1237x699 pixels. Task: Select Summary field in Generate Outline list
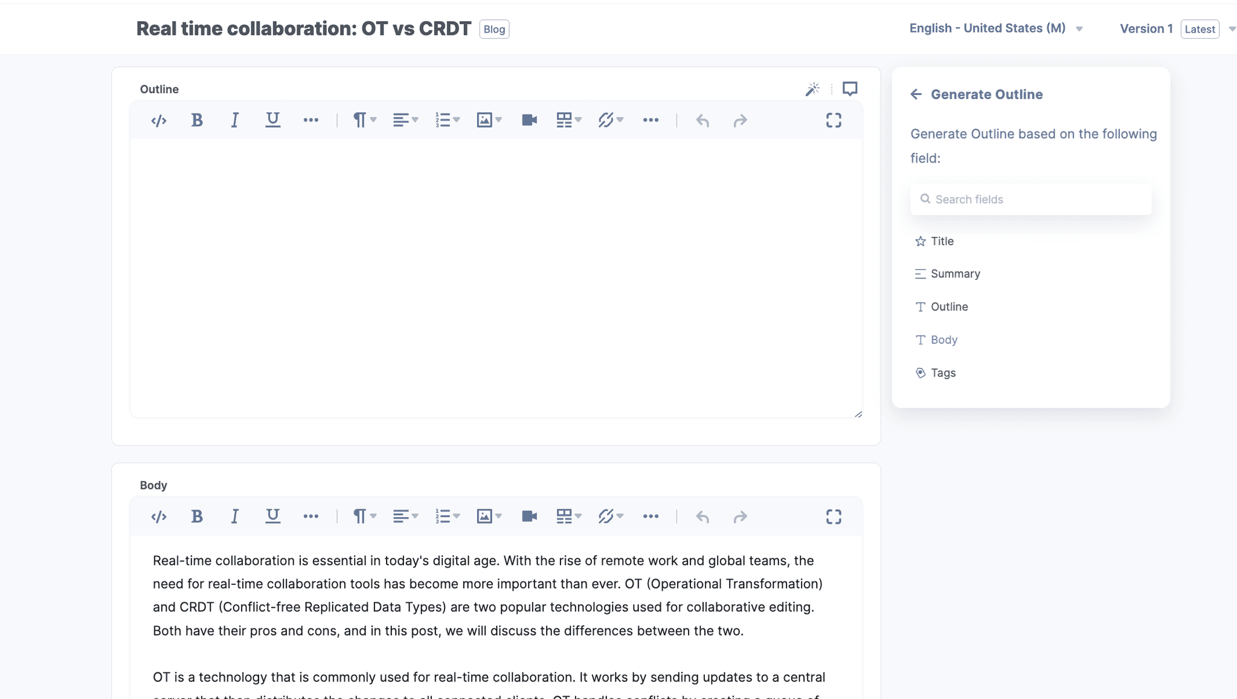tap(955, 274)
